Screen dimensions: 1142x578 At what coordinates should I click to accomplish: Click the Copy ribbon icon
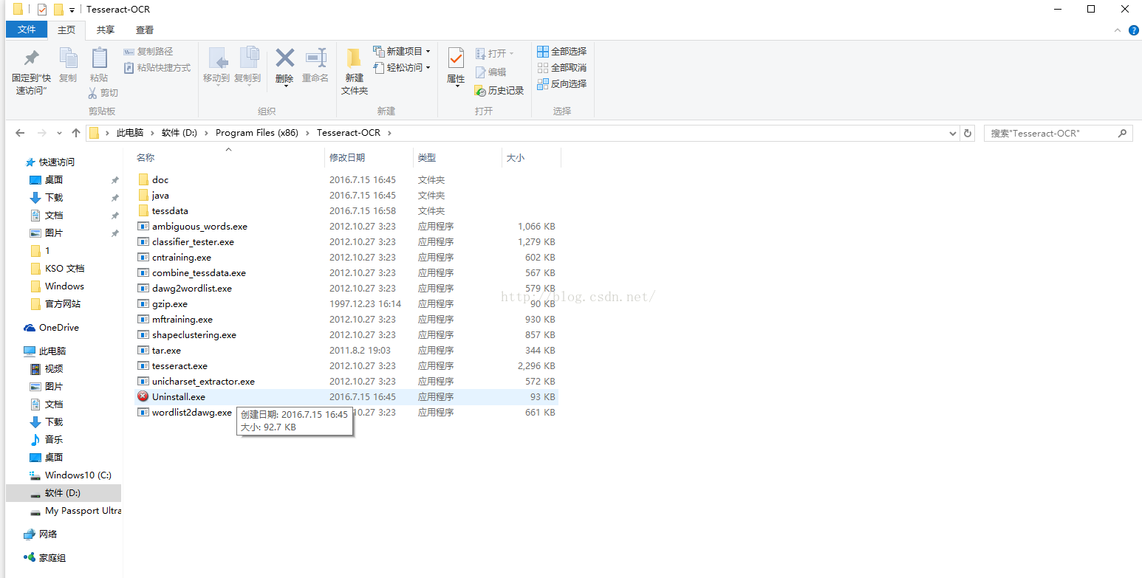coord(68,65)
